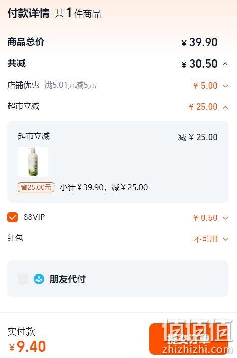Collapse the 超市立减 ¥25.00 section
237x358 pixels.
point(225,107)
